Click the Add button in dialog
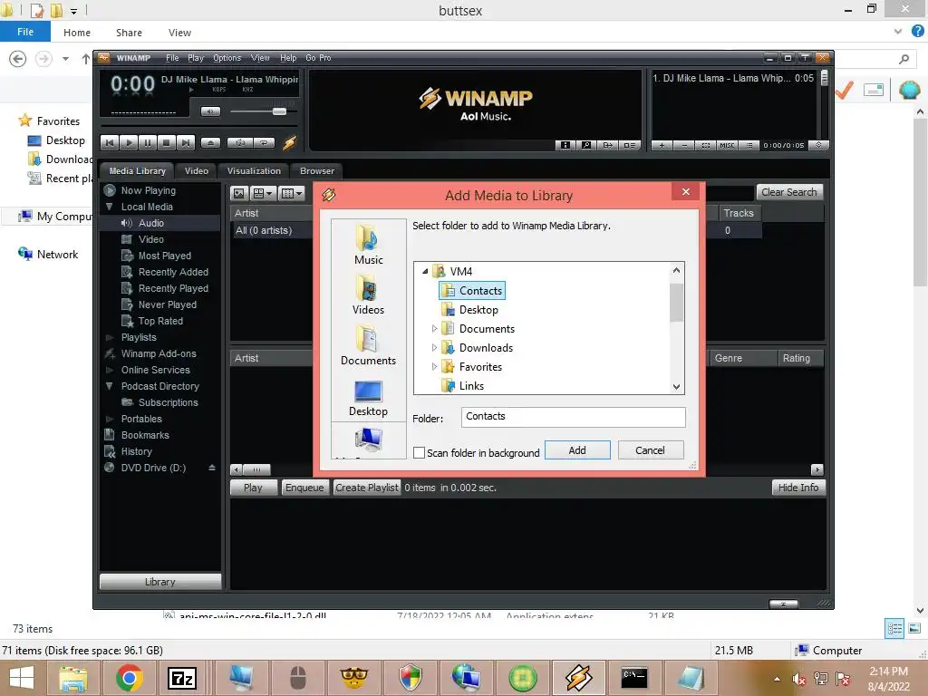This screenshot has width=928, height=696. tap(577, 450)
